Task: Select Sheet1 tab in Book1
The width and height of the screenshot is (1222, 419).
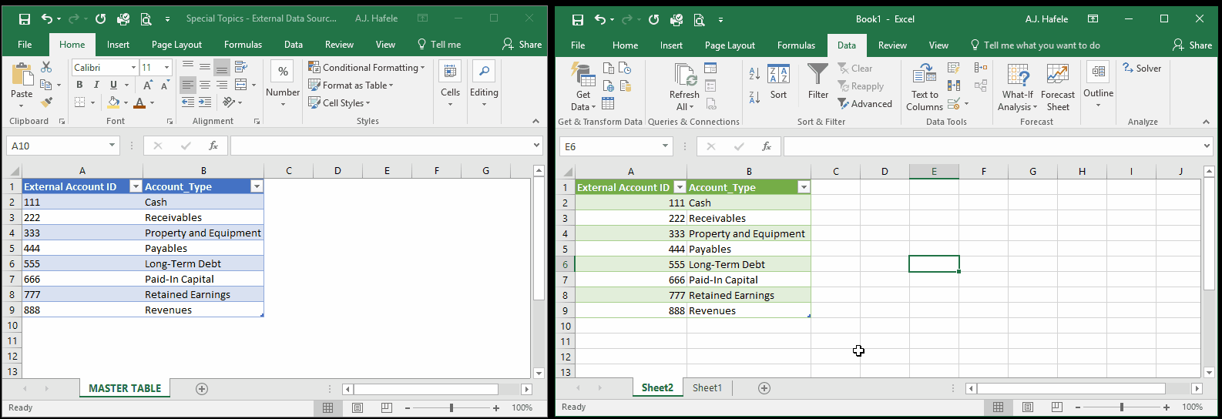Action: coord(707,387)
